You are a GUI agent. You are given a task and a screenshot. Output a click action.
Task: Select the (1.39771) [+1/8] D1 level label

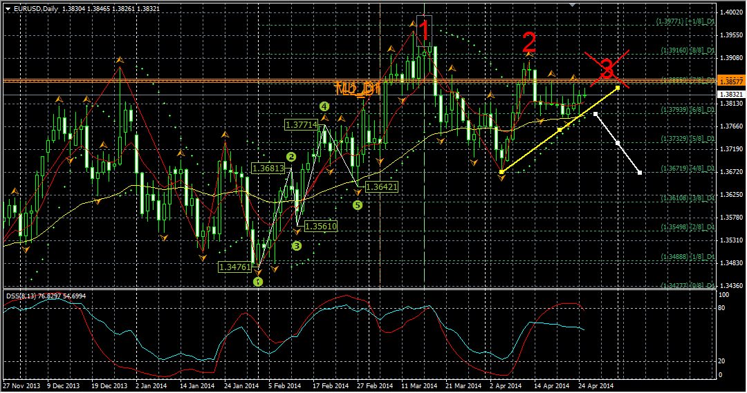pyautogui.click(x=685, y=21)
